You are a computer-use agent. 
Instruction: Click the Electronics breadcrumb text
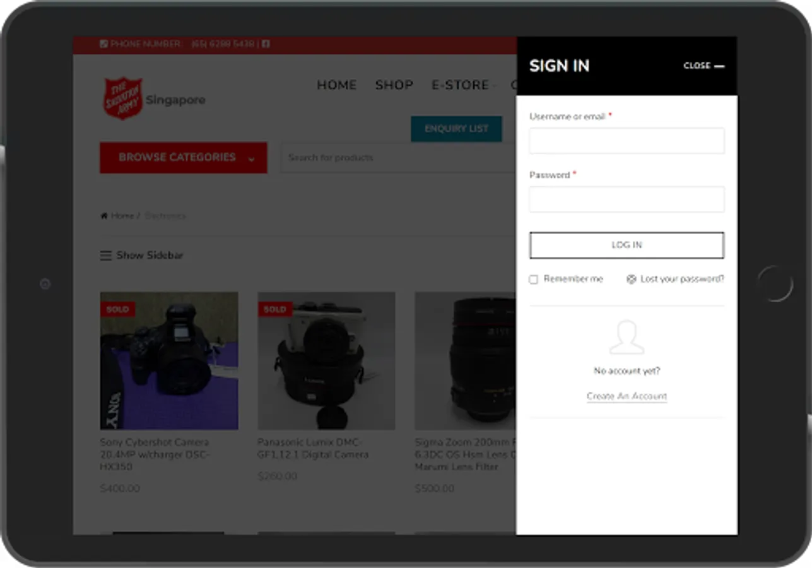click(x=165, y=216)
